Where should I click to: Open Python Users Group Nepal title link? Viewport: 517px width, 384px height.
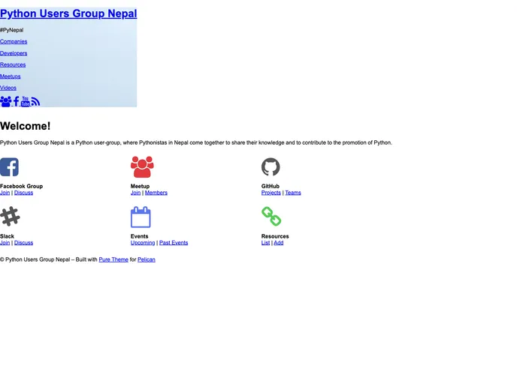(x=68, y=13)
